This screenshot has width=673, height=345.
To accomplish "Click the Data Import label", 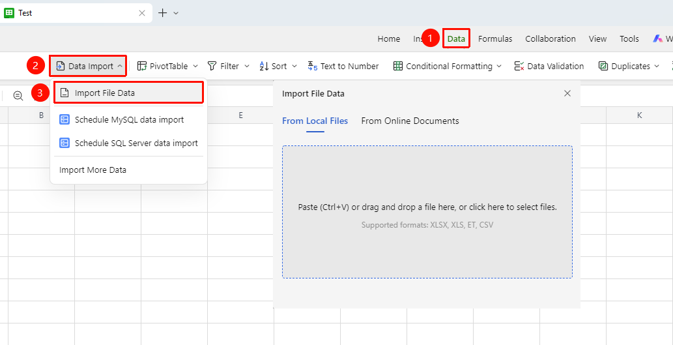I will (x=91, y=66).
